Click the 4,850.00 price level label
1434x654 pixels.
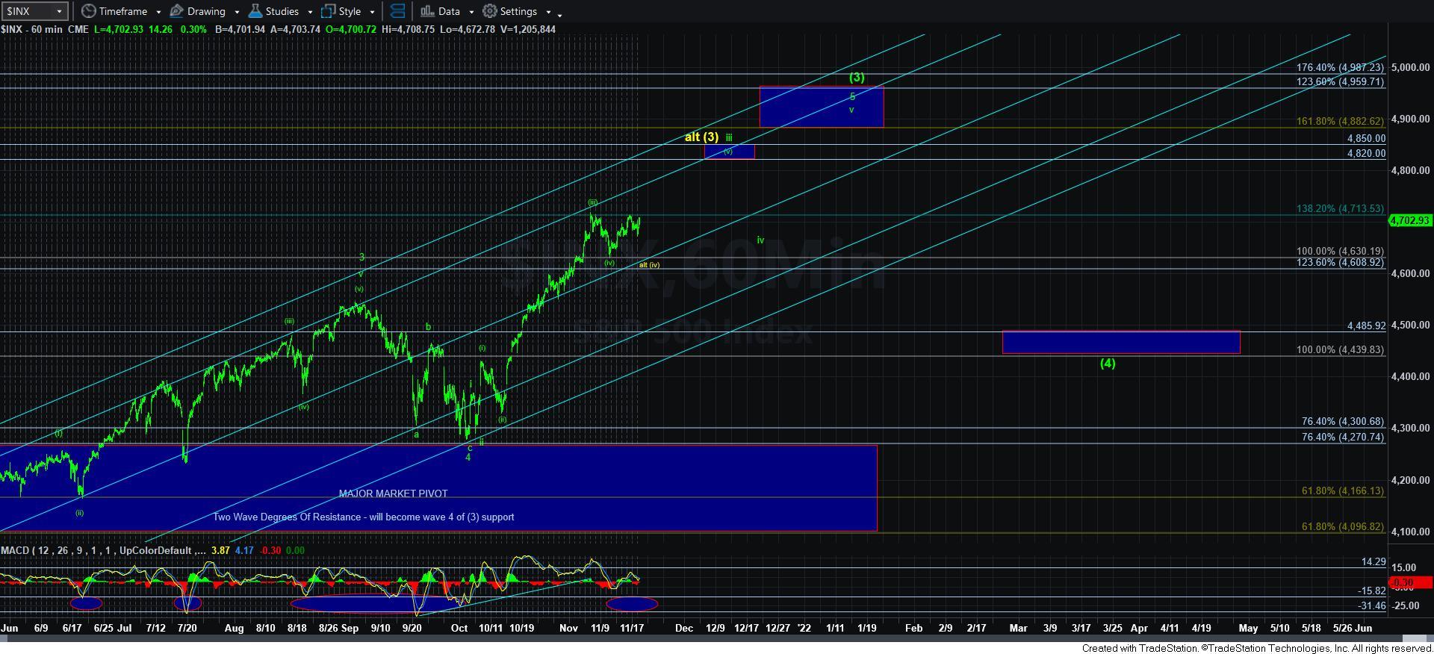1366,138
